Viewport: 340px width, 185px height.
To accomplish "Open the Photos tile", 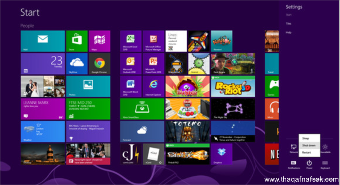I will [x=88, y=87].
